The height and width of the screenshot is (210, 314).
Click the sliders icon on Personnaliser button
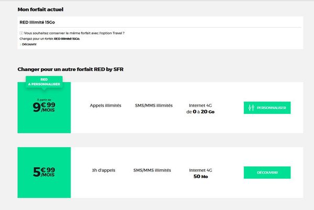click(x=252, y=108)
